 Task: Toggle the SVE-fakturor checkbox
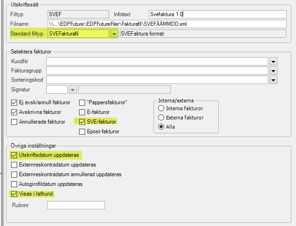click(82, 122)
